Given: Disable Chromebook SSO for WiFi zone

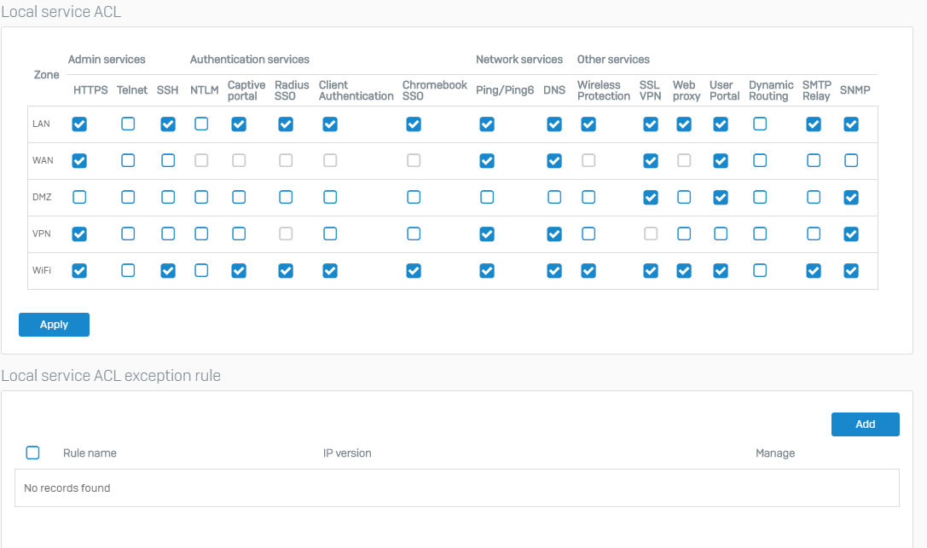Looking at the screenshot, I should [414, 271].
